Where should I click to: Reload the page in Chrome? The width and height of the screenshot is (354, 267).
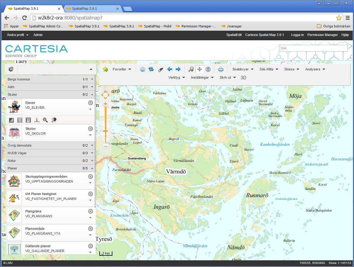[25, 18]
